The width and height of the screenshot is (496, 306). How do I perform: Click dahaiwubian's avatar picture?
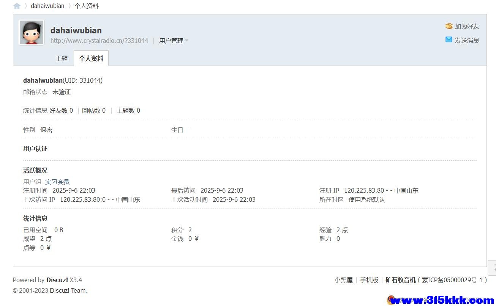[31, 32]
